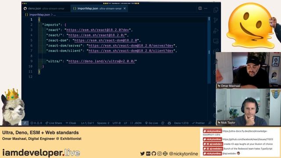The height and width of the screenshot is (158, 281).
Task: Click the feedback icon left of Deno status
Action: click(x=169, y=123)
